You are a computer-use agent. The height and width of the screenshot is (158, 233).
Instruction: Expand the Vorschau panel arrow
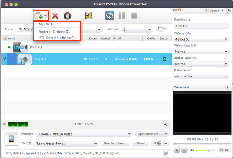click(x=227, y=87)
